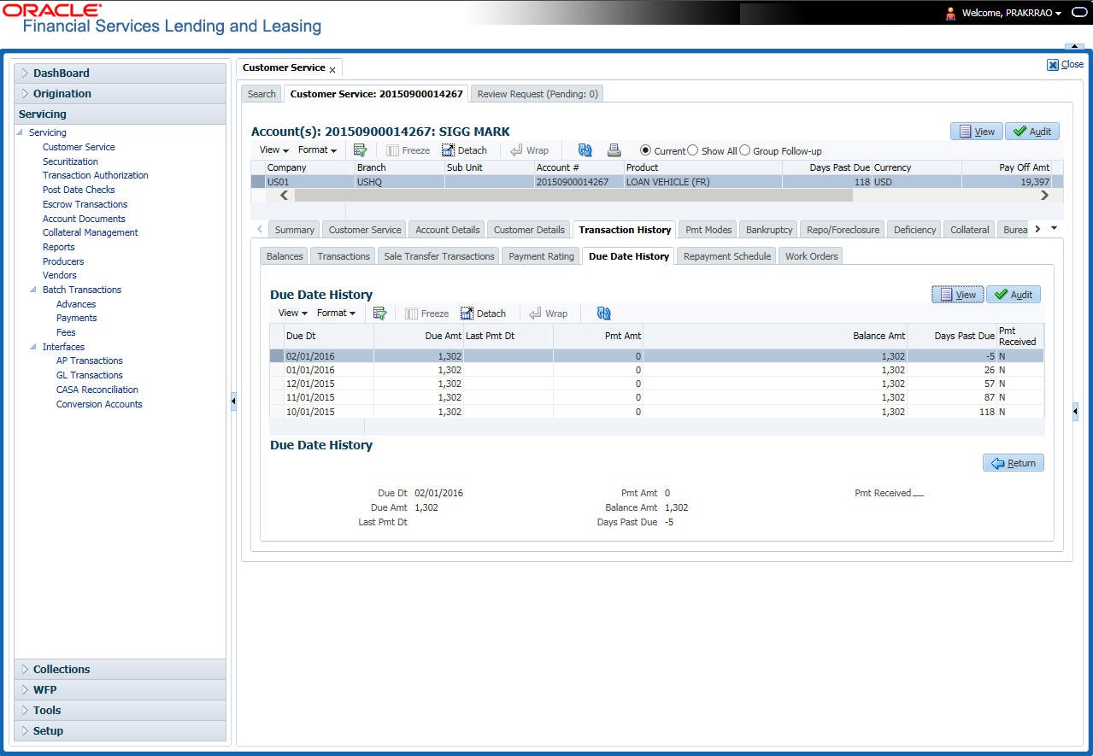1093x756 pixels.
Task: Click the query-by-example icon in account toolbar
Action: tap(361, 150)
